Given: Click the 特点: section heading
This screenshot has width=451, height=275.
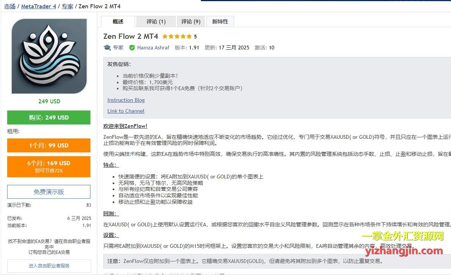Looking at the screenshot, I should point(111,165).
